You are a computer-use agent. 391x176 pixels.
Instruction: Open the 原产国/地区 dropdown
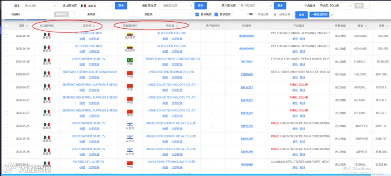[256, 6]
